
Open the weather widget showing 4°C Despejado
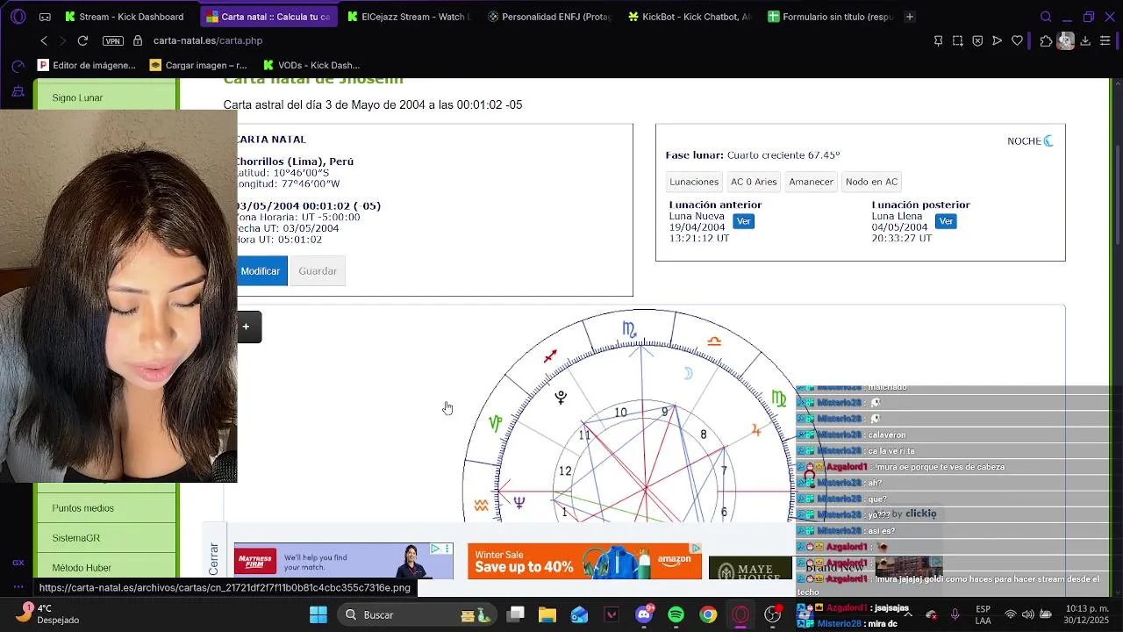(x=50, y=614)
